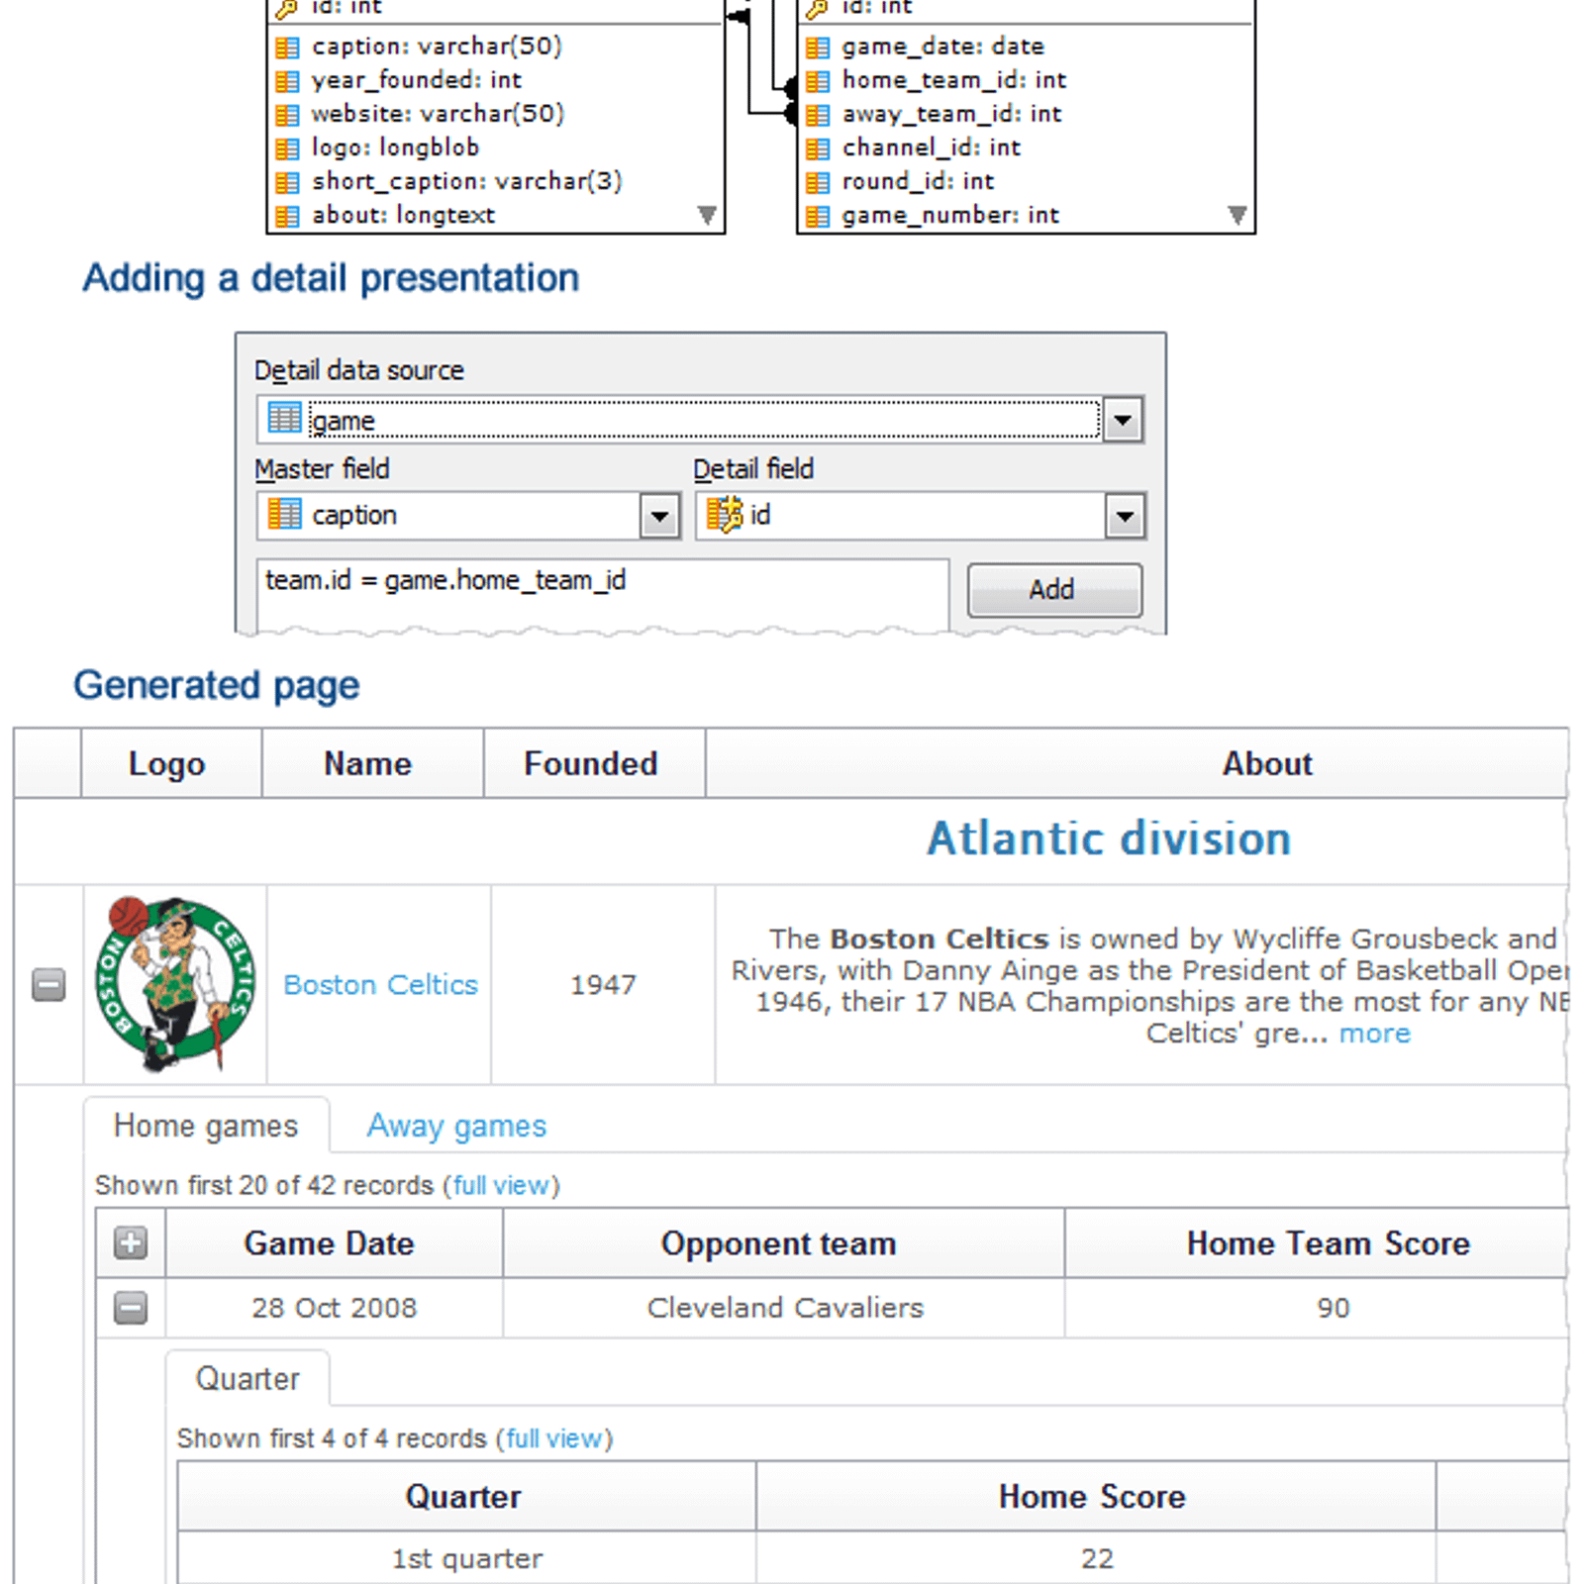The width and height of the screenshot is (1584, 1584).
Task: Click the Boston Celtics logo image
Action: [174, 984]
